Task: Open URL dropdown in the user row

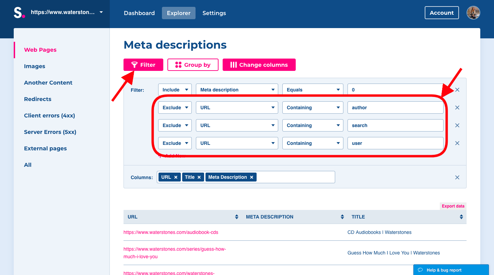Action: 237,143
